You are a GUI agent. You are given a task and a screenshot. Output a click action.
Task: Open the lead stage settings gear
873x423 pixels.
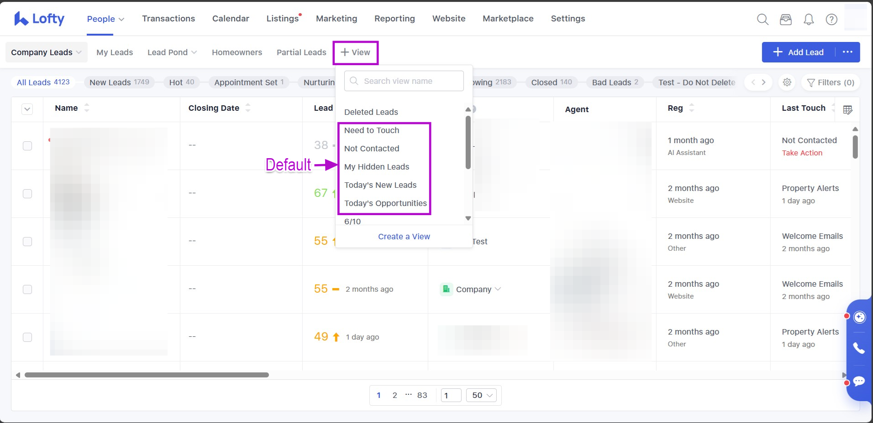point(787,83)
